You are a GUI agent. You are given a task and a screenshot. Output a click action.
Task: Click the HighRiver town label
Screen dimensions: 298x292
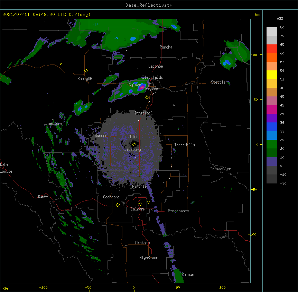(x=149, y=258)
